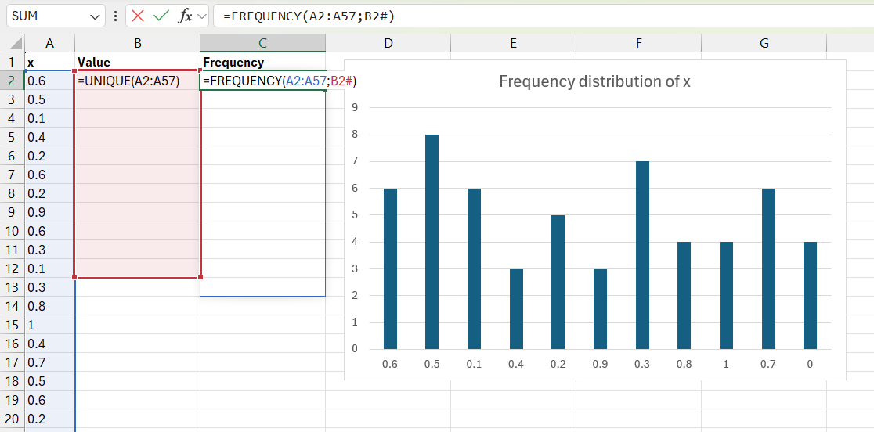The height and width of the screenshot is (432, 874).
Task: Open Insert Function fx dialog
Action: (185, 16)
